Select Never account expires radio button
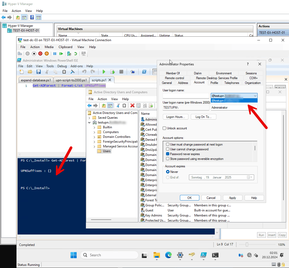This screenshot has height=268, width=289. pyautogui.click(x=168, y=172)
